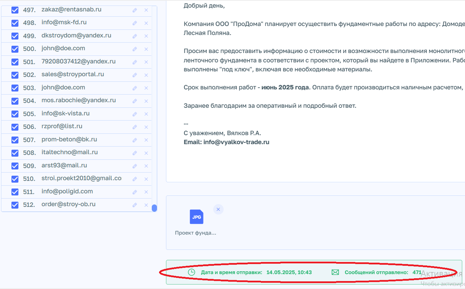Click the scrollbar in the email address list
Screen dimensions: 465x289
[x=154, y=207]
